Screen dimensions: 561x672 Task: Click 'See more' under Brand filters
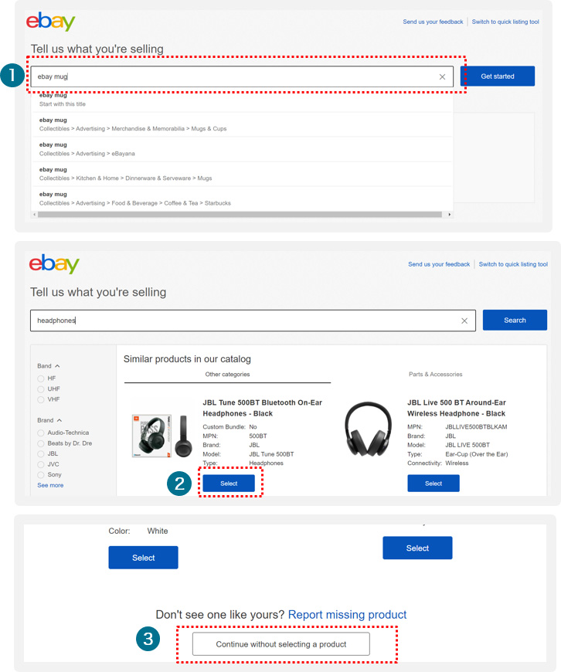pos(50,486)
